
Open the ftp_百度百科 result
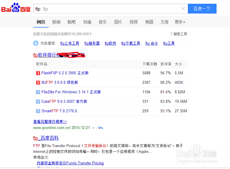pyautogui.click(x=46, y=138)
